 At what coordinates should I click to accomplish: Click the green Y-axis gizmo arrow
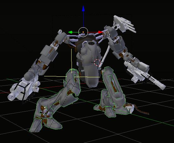[70, 32]
